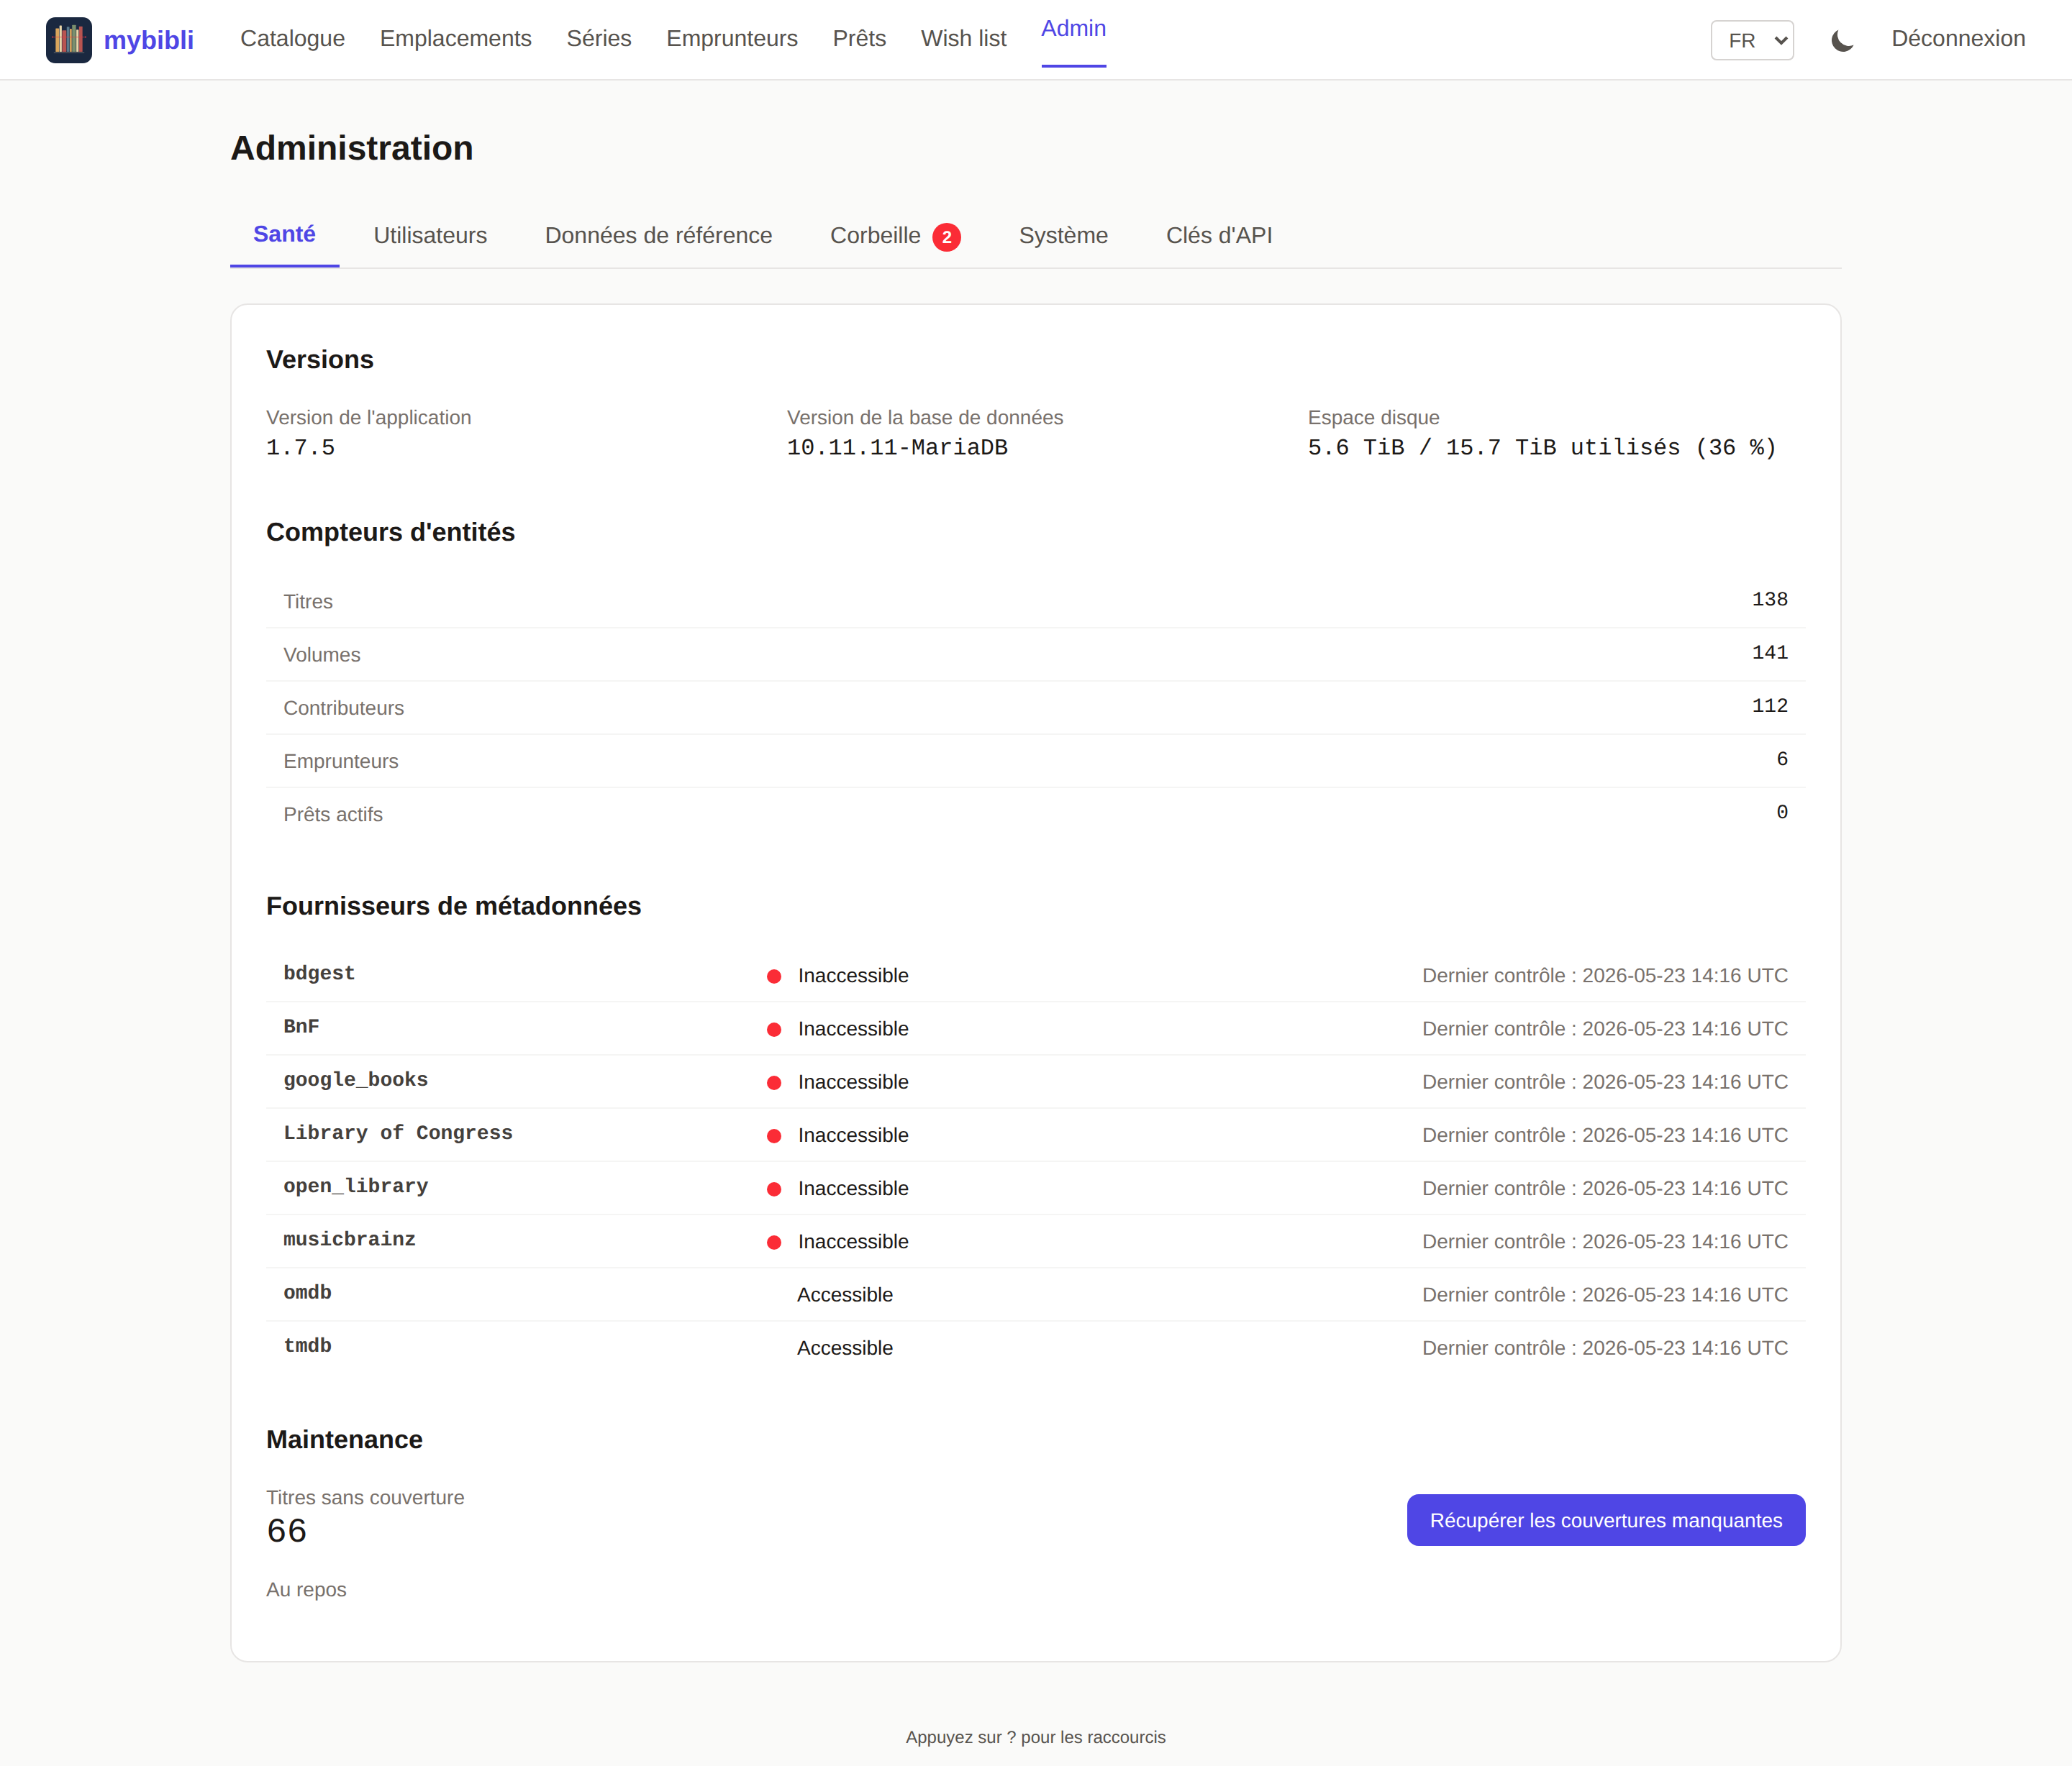Click the Titres sans couverture count 66
Screen dimensions: 2072x1766
click(x=287, y=1531)
